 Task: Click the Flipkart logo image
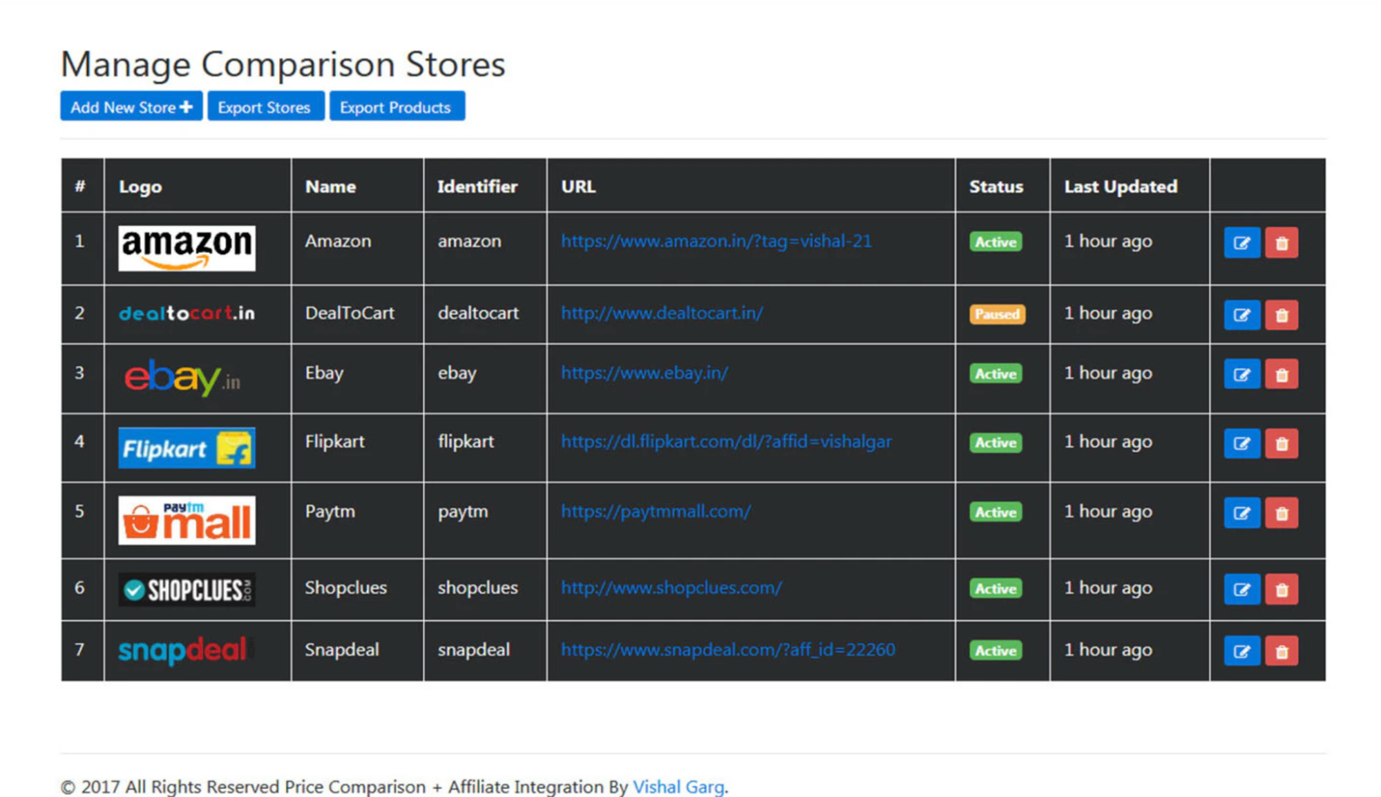[187, 448]
